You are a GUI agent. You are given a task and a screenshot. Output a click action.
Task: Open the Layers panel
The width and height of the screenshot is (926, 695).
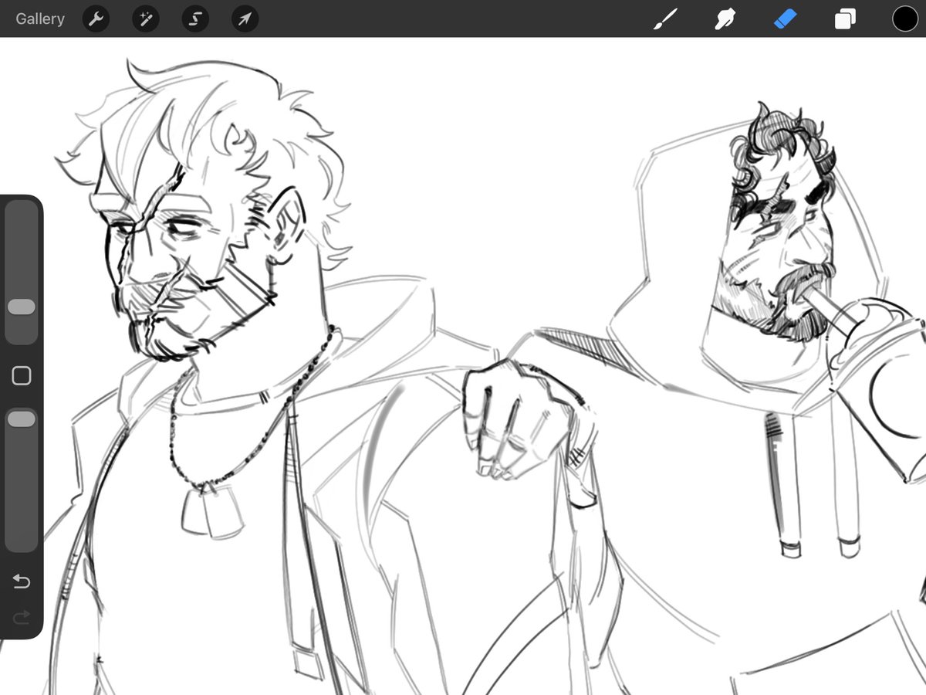845,19
